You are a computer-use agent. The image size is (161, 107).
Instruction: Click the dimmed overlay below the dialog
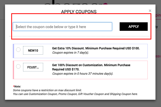click(x=80, y=103)
